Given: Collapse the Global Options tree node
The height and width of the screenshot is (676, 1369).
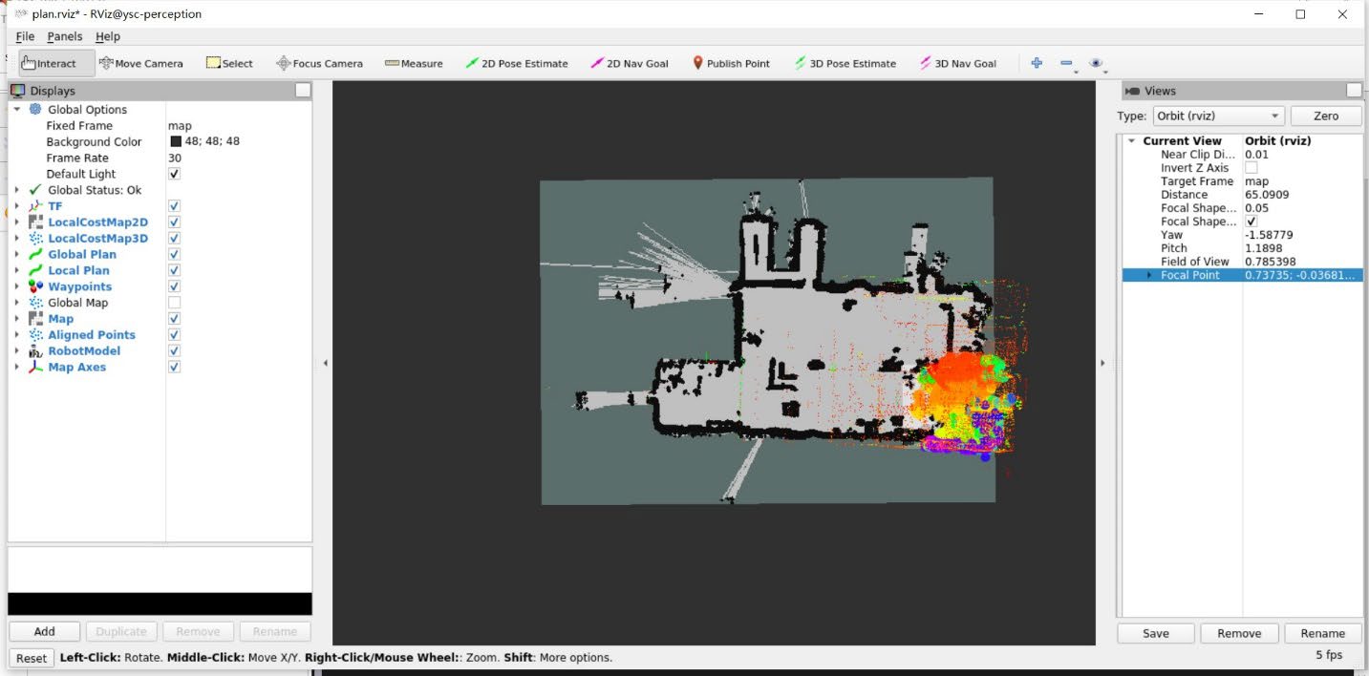Looking at the screenshot, I should coord(17,110).
